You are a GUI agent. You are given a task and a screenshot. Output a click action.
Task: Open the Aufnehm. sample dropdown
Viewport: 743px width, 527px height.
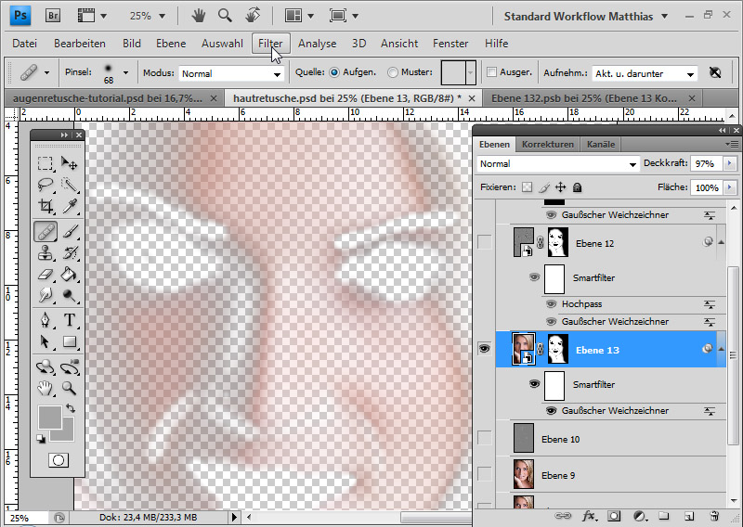[645, 73]
